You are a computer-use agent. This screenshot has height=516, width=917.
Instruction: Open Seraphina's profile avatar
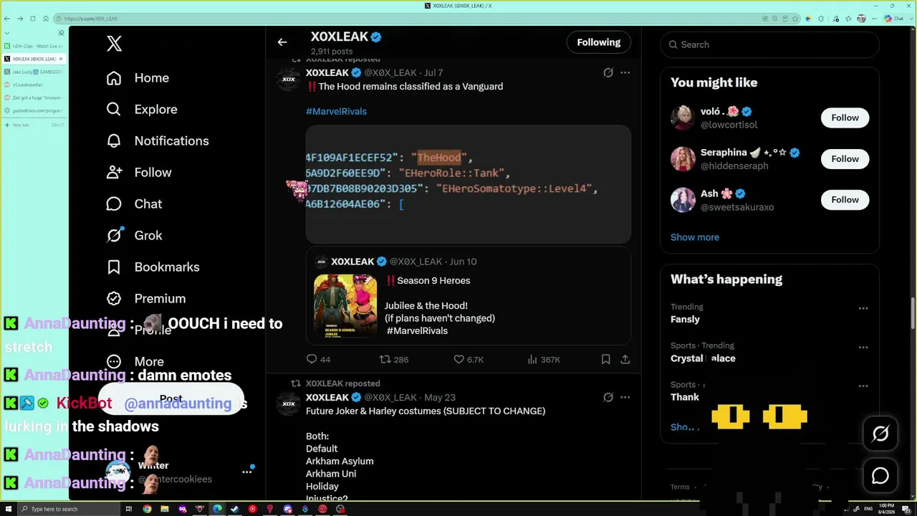pos(683,159)
